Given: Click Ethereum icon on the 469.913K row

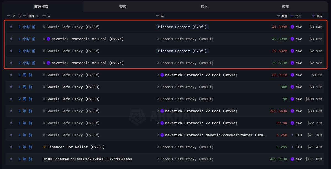Looking at the screenshot, I should pyautogui.click(x=11, y=159).
